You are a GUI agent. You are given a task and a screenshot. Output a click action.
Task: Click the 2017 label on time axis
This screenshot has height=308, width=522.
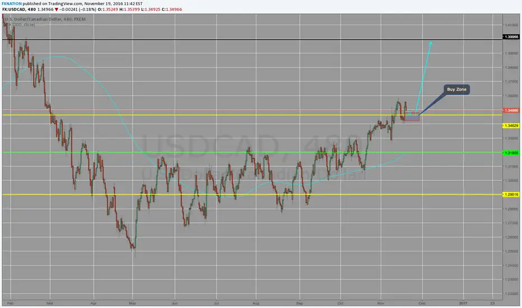tap(463, 304)
